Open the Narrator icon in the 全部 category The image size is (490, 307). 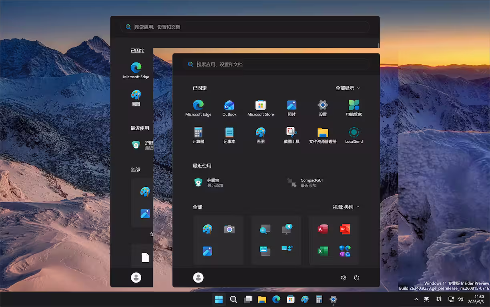pos(287,229)
